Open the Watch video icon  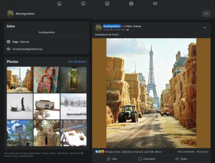tap(83, 3)
